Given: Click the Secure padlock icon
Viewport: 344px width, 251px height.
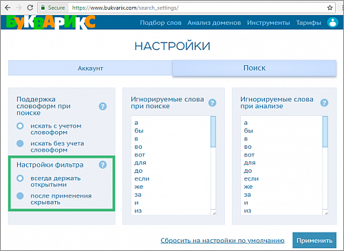Looking at the screenshot, I should tap(43, 8).
